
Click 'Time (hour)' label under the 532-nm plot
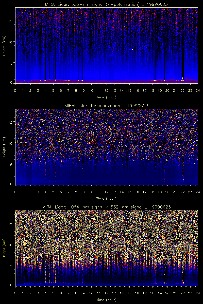106,97
